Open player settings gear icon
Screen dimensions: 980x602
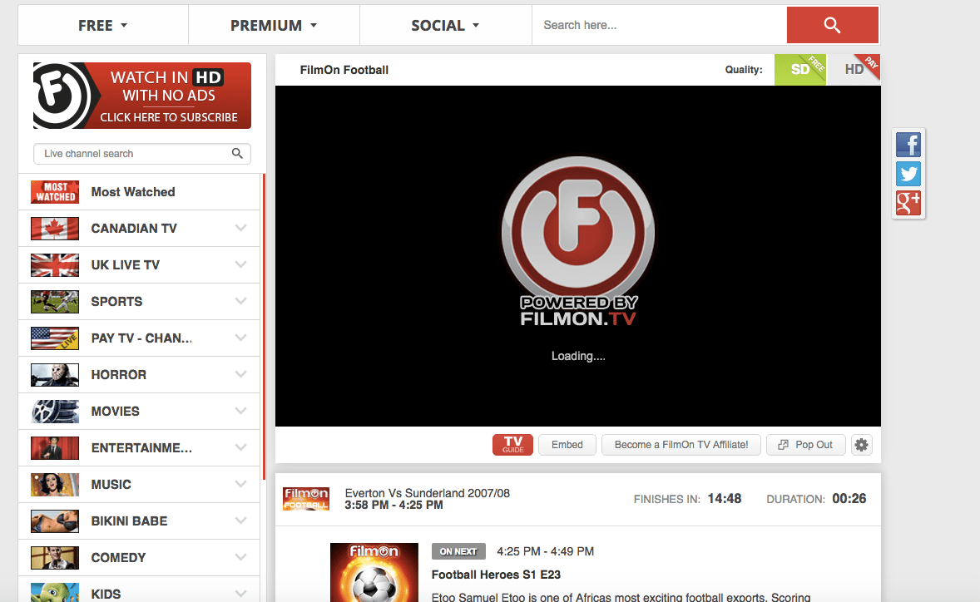pos(861,445)
